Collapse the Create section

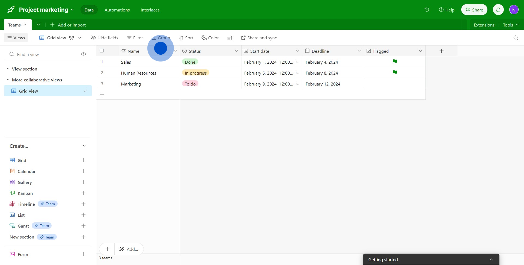click(84, 146)
